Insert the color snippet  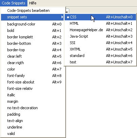tap(33, 69)
